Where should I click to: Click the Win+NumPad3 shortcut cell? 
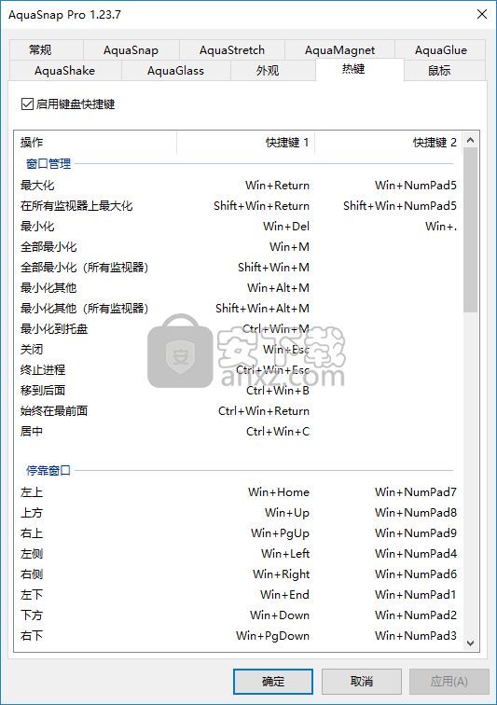coord(416,636)
